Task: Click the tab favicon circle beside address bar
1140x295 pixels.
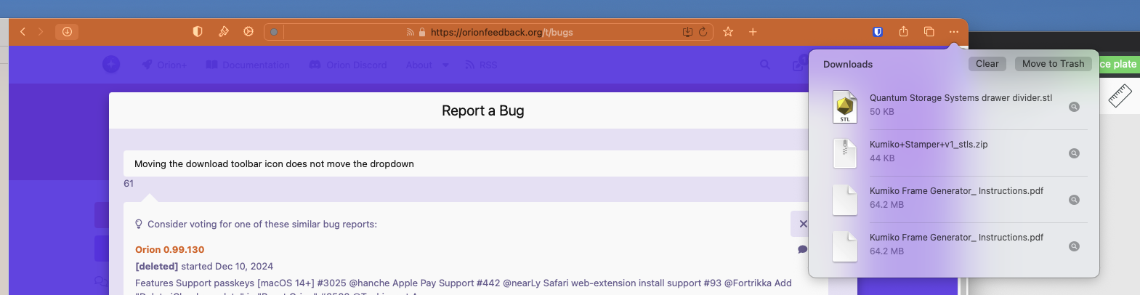Action: coord(274,32)
